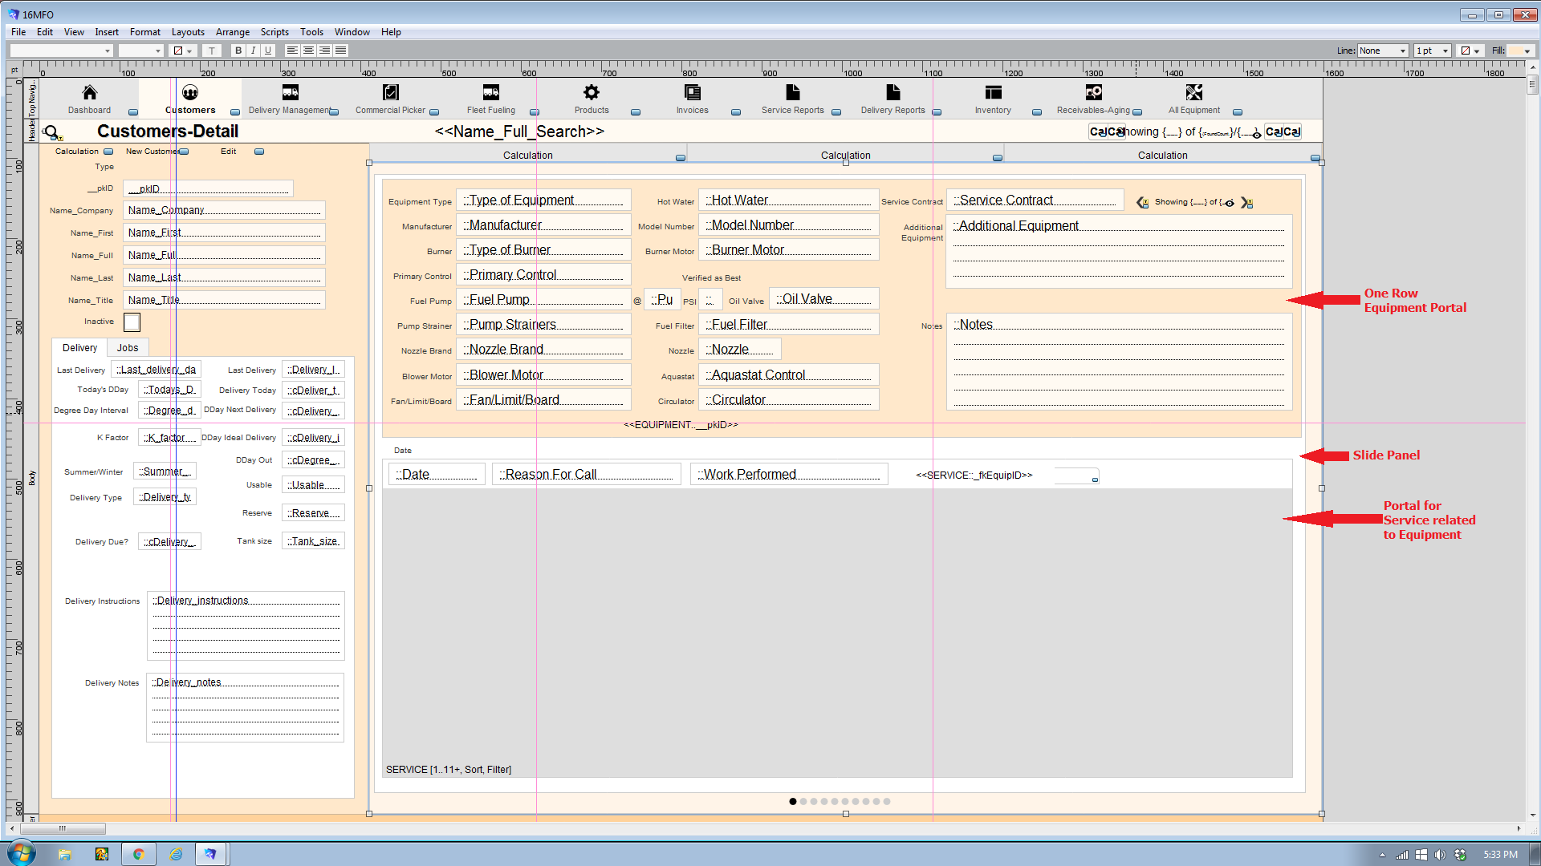Click previous equipment record arrow

click(1142, 203)
